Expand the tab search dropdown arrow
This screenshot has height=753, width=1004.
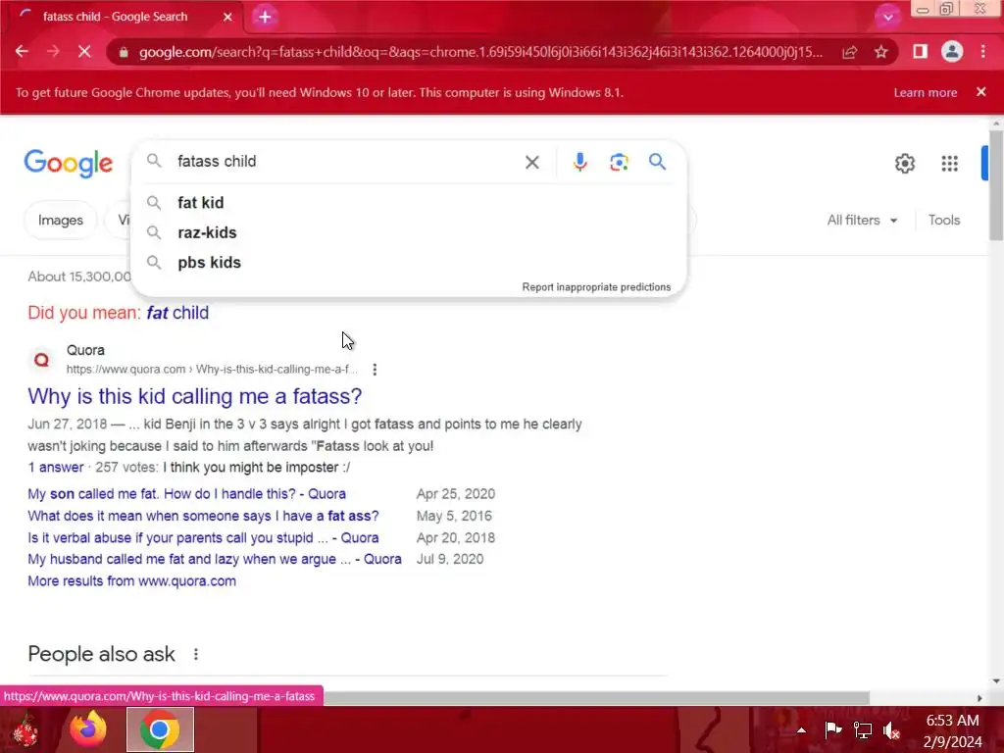[887, 18]
